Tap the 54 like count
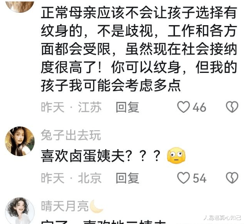 [200, 178]
